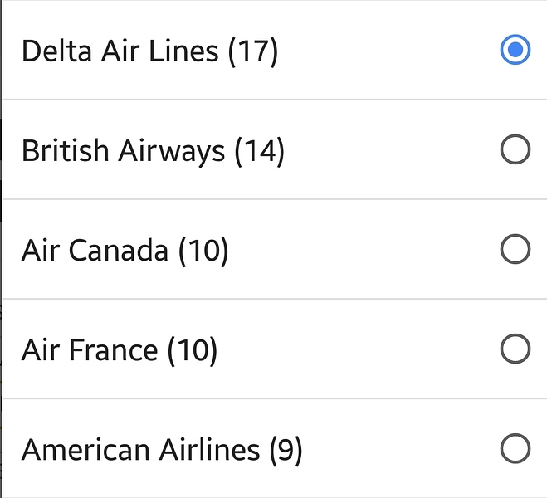Viewport: 547px width, 498px height.
Task: Click the Delta Air Lines label text
Action: point(120,51)
